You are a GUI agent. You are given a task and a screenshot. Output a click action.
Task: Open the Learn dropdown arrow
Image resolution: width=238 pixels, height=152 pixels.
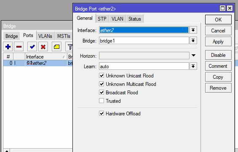193,66
